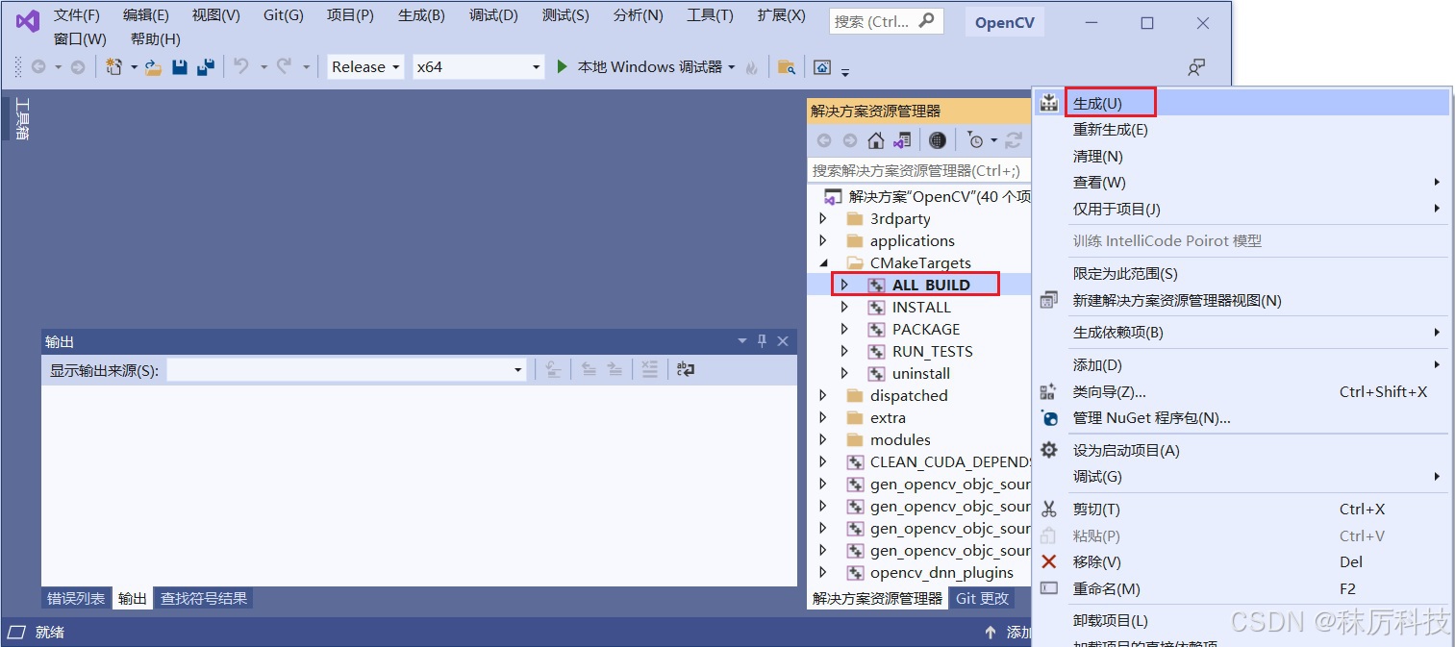
Task: Close the Output panel
Action: (783, 341)
